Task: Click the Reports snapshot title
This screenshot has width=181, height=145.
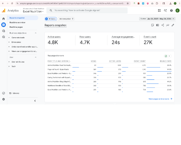Action: pos(56,25)
